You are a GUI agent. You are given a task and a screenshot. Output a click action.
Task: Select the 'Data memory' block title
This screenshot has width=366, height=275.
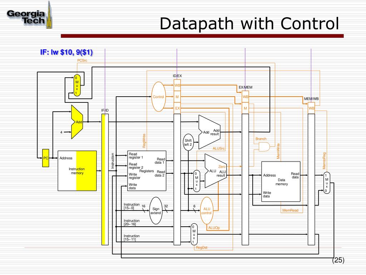[282, 182]
